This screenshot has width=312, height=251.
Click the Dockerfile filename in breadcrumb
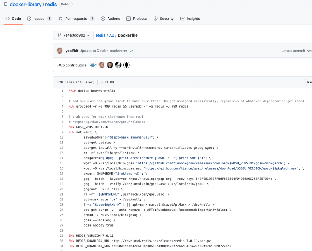click(x=128, y=35)
